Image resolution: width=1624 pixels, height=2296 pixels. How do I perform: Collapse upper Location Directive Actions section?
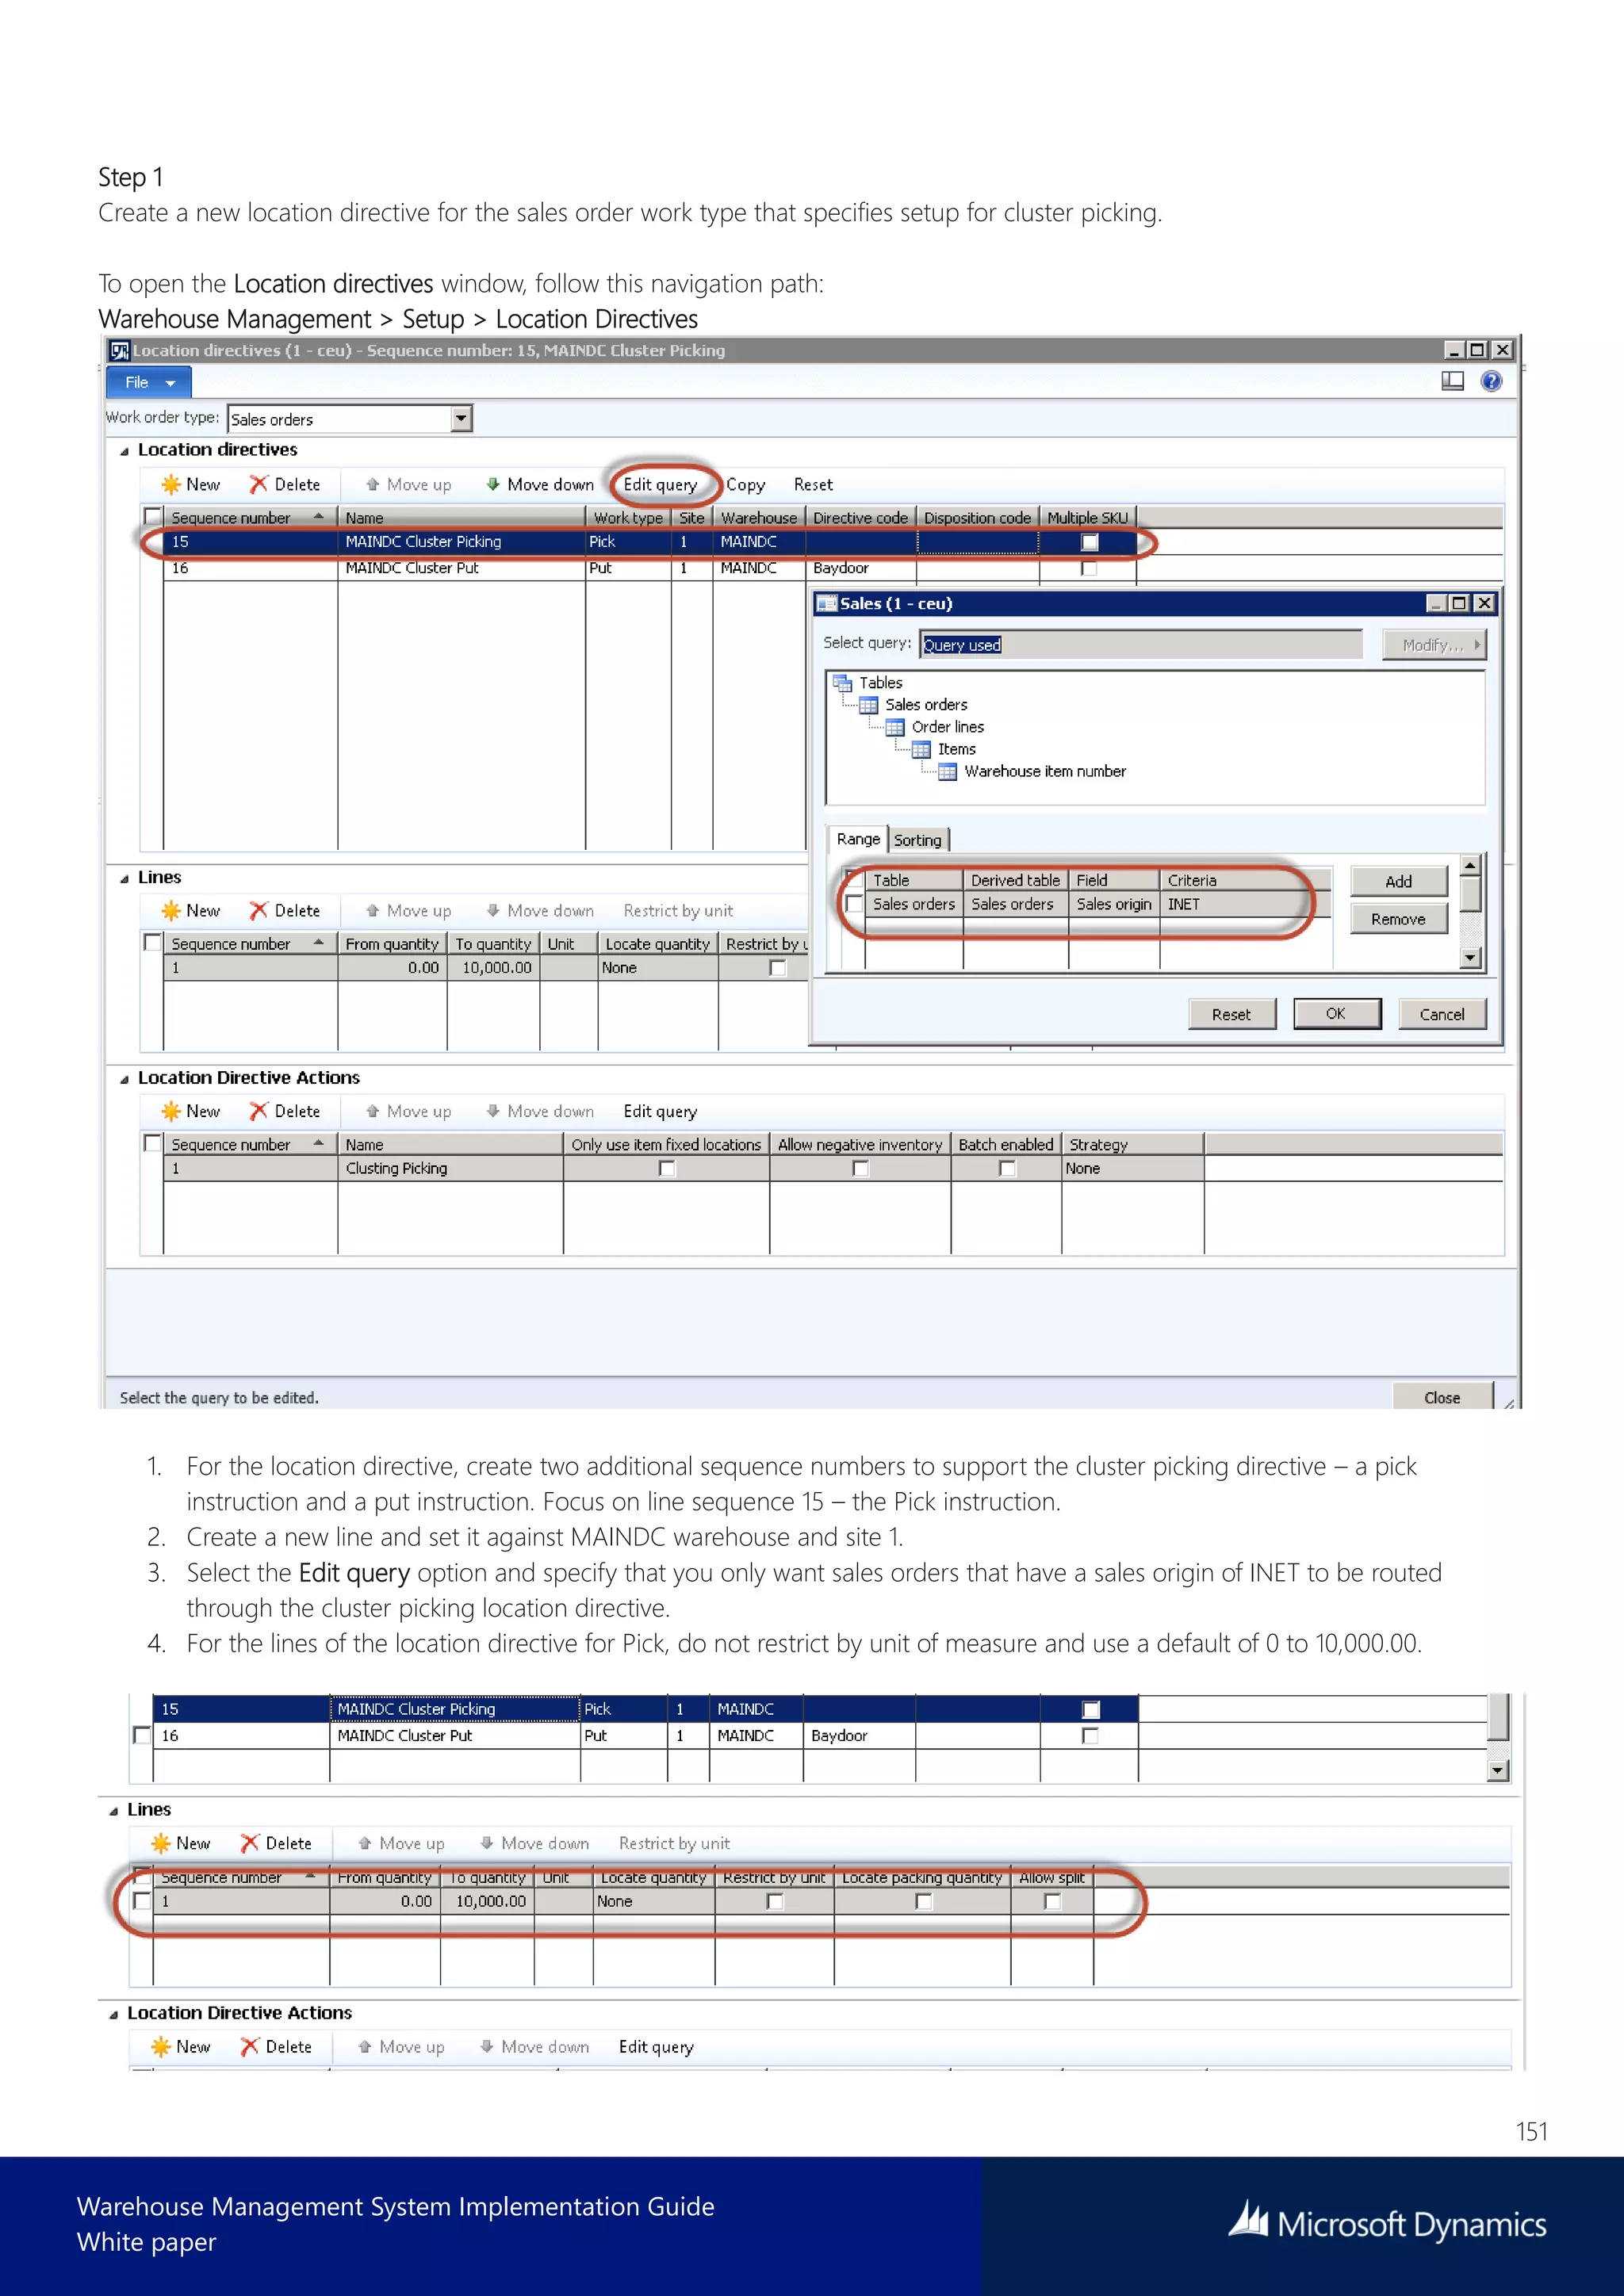(124, 1079)
